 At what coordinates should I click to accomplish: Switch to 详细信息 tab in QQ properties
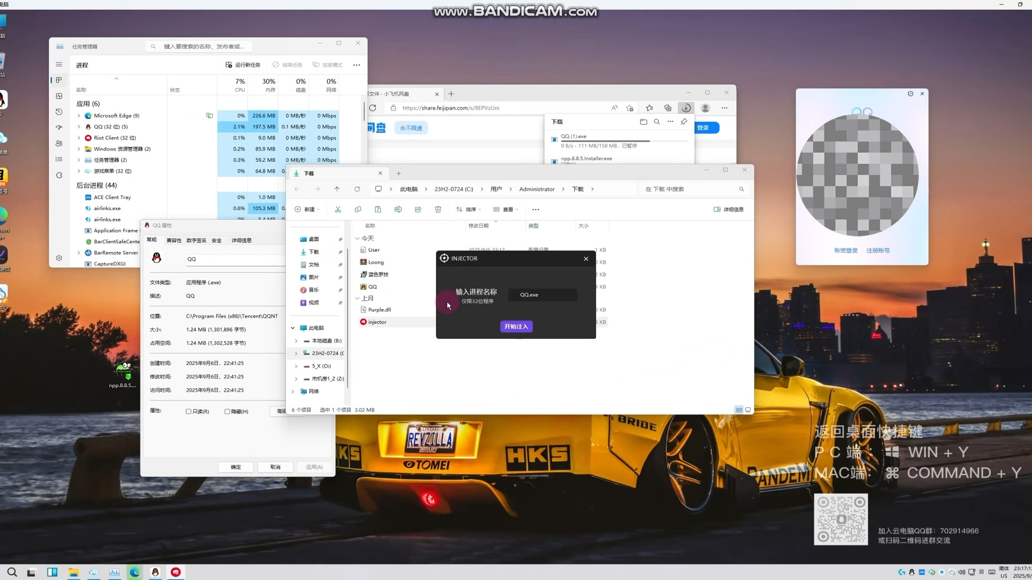coord(241,240)
